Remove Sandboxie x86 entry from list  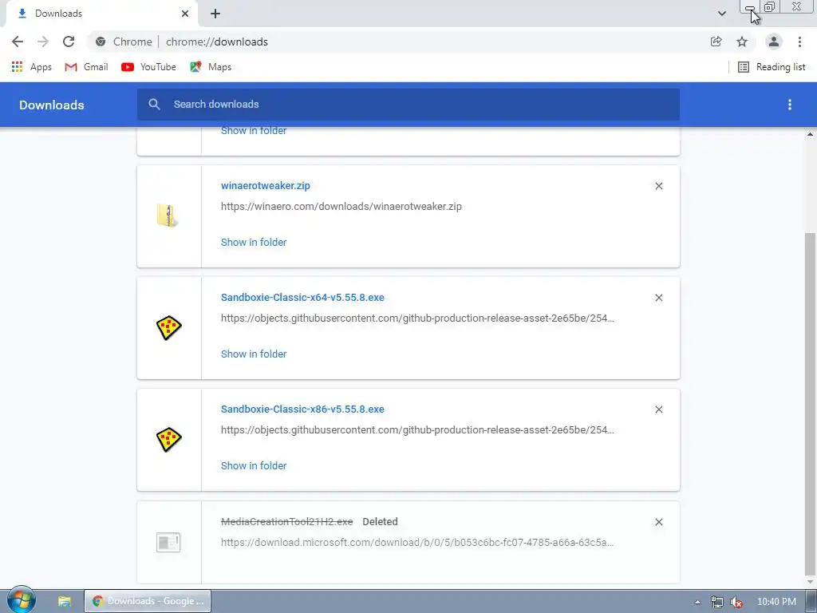pos(658,409)
